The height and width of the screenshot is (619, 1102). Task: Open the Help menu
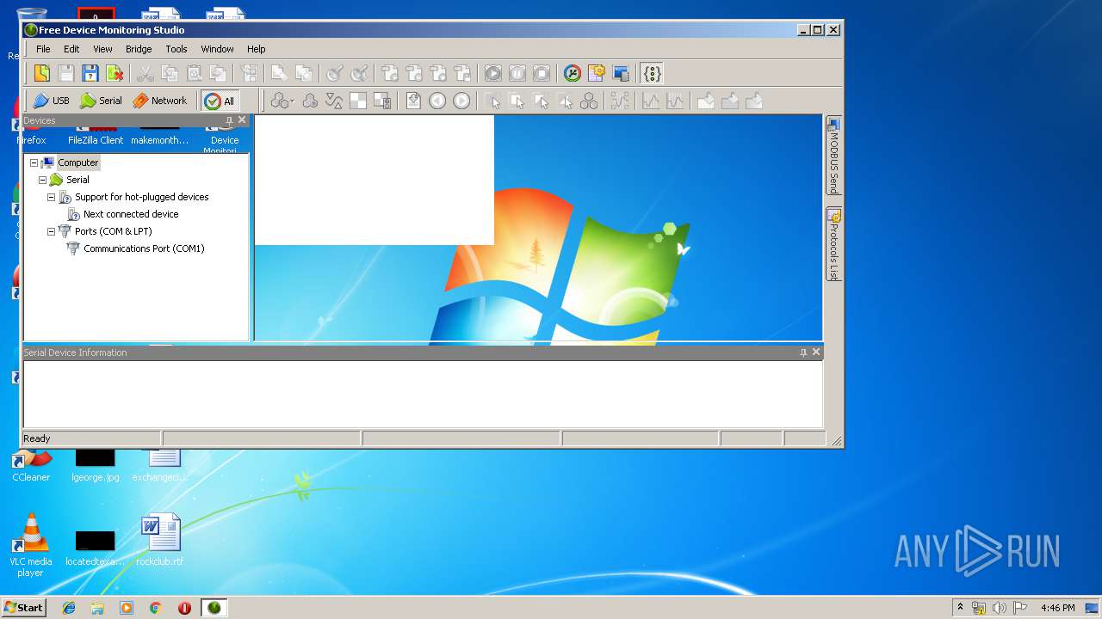point(257,49)
